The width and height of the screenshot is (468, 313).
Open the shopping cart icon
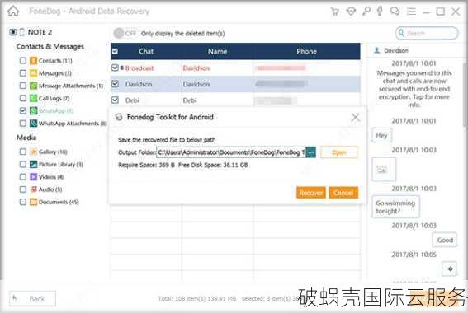pos(335,12)
